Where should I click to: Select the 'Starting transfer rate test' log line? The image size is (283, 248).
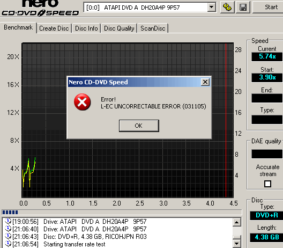click(75, 244)
